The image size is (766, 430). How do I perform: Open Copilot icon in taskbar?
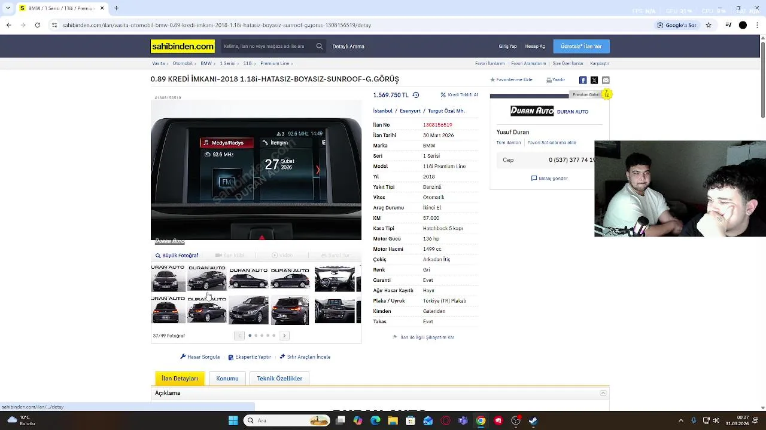(358, 420)
